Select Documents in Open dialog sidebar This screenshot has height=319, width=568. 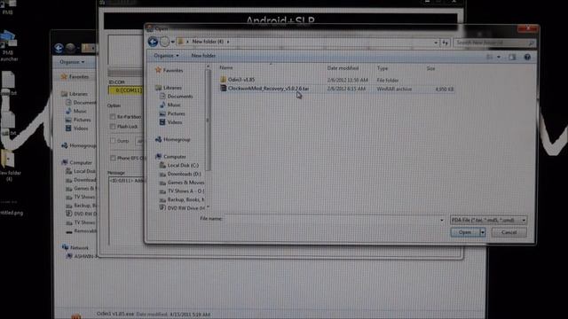[179, 97]
